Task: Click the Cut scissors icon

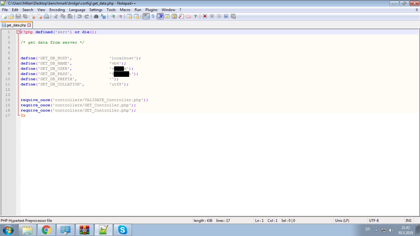Action: pyautogui.click(x=56, y=16)
